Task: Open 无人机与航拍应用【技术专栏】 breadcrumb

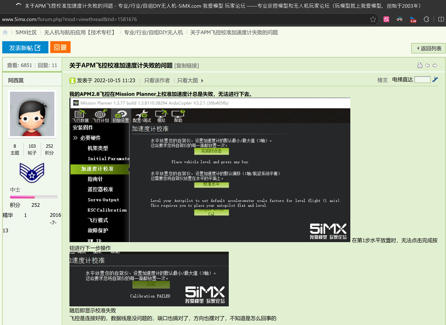Action: (x=80, y=32)
